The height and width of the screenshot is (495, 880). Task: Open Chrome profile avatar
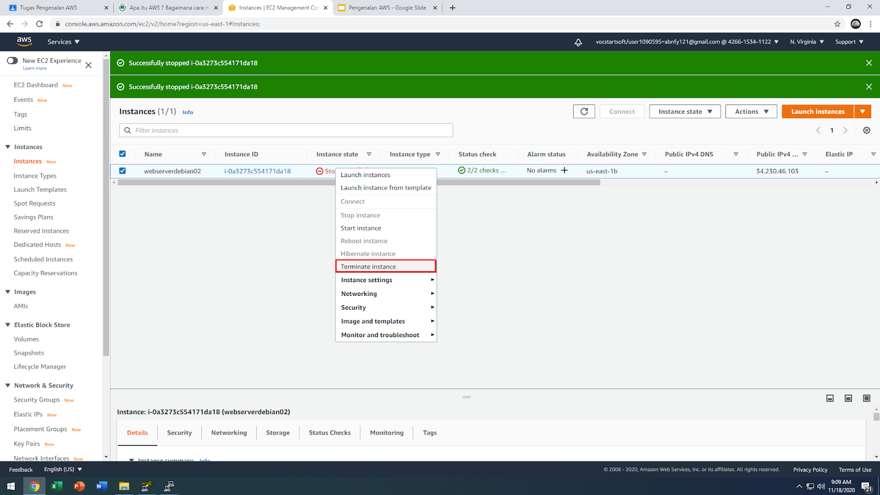tap(855, 24)
